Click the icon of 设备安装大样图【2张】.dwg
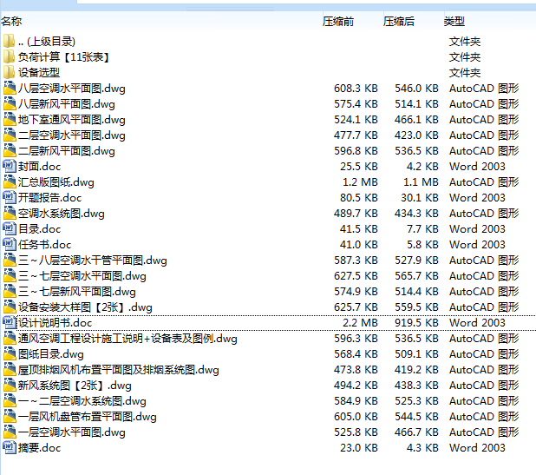Screen dimensions: 536x475 pyautogui.click(x=10, y=307)
